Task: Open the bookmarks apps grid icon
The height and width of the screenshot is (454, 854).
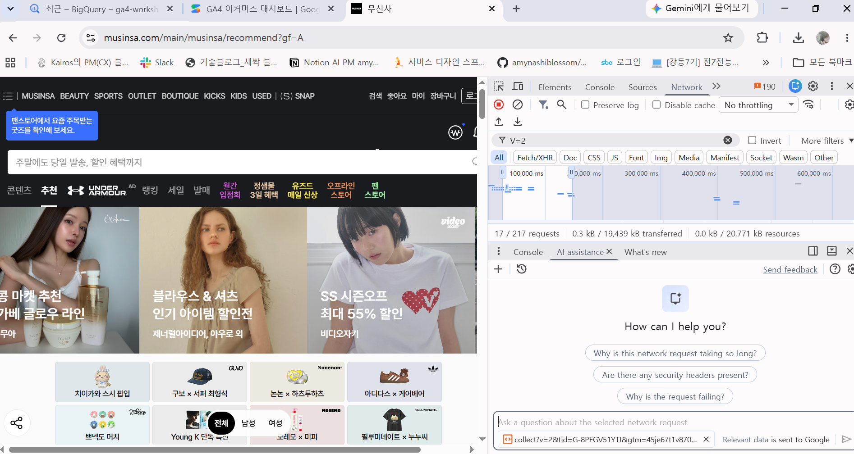Action: click(x=10, y=63)
